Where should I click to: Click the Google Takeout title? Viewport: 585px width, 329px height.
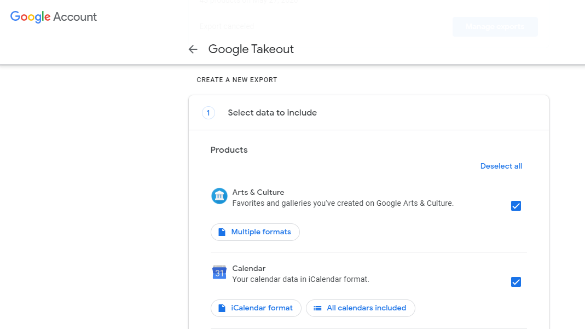click(251, 49)
